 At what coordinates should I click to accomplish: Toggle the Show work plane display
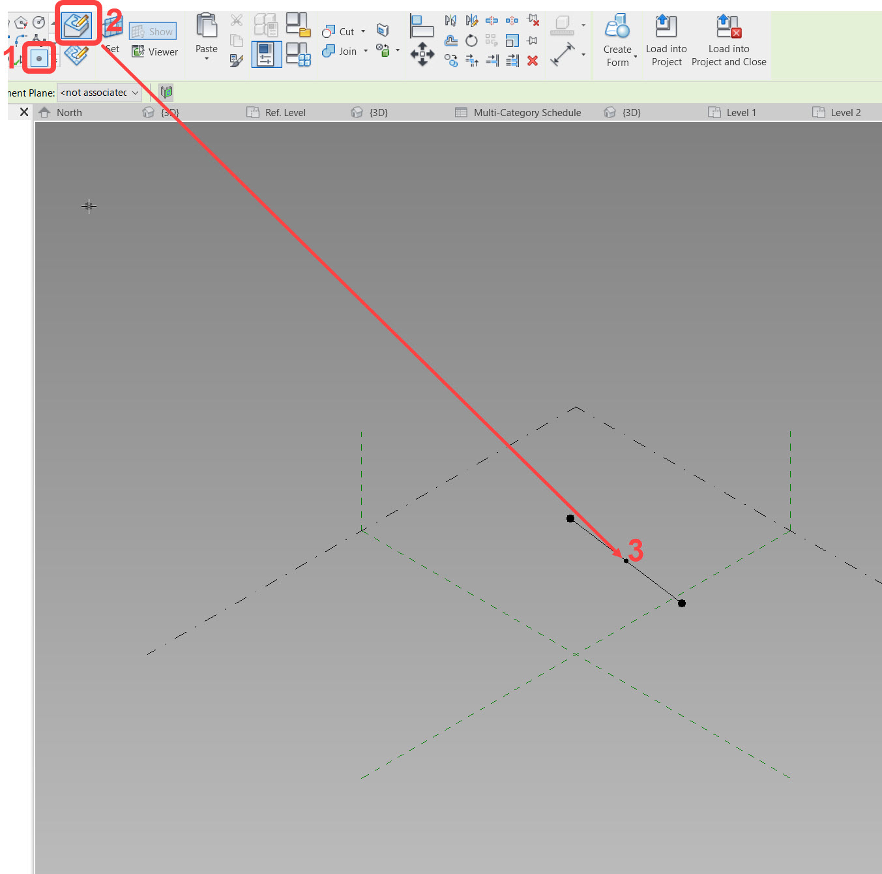pos(153,31)
